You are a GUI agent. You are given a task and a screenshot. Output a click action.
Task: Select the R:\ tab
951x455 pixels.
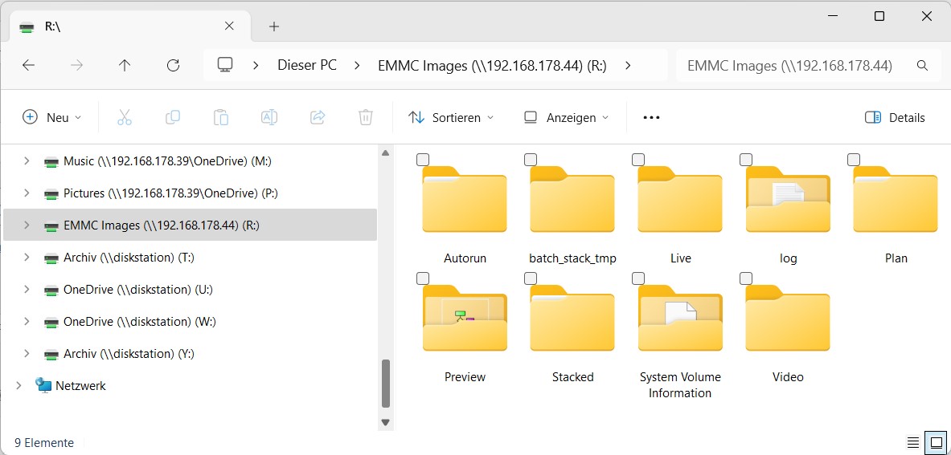[121, 26]
